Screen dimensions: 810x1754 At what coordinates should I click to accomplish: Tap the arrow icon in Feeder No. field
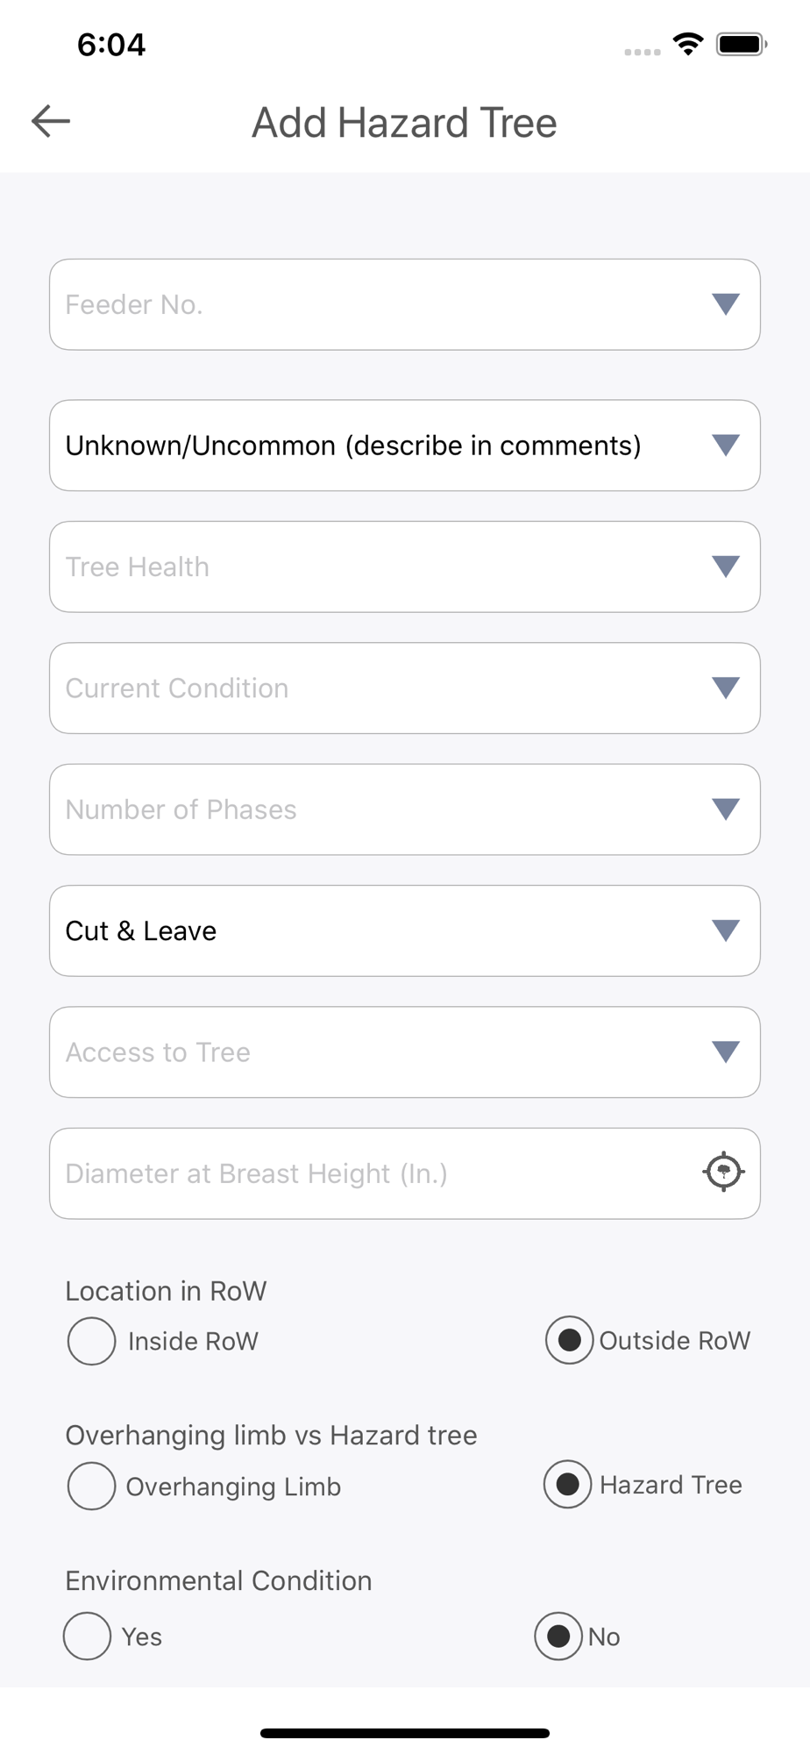click(726, 304)
